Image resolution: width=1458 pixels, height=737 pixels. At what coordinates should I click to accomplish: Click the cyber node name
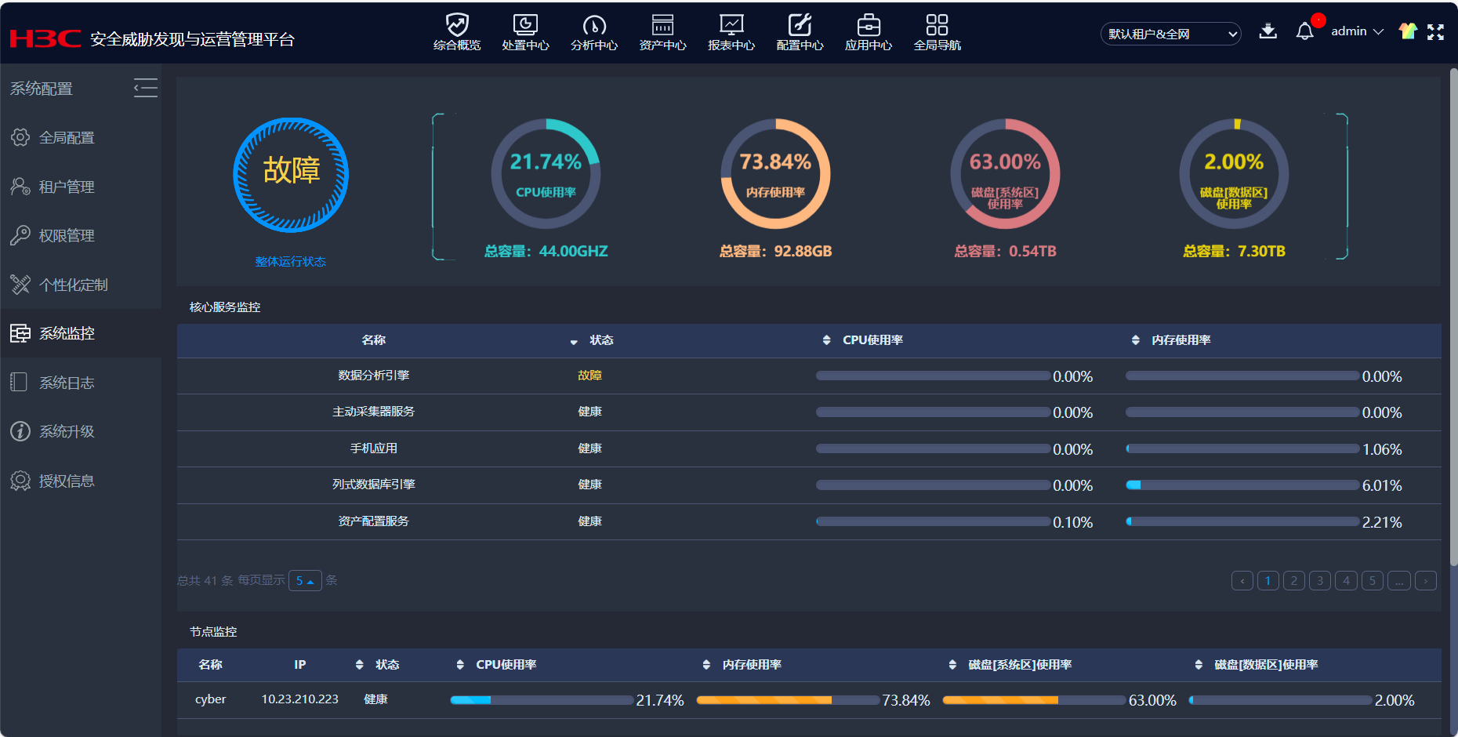(210, 699)
